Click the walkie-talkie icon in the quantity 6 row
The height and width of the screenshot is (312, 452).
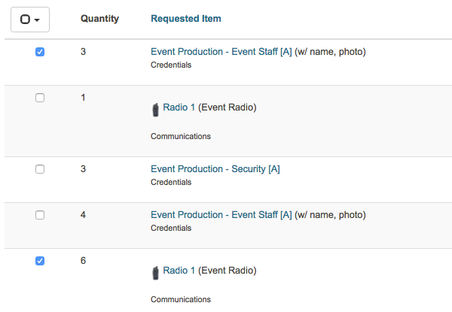point(155,273)
